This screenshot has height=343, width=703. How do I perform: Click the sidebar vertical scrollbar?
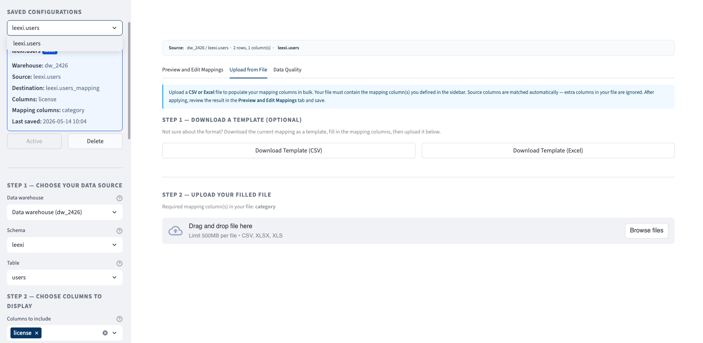pyautogui.click(x=129, y=81)
